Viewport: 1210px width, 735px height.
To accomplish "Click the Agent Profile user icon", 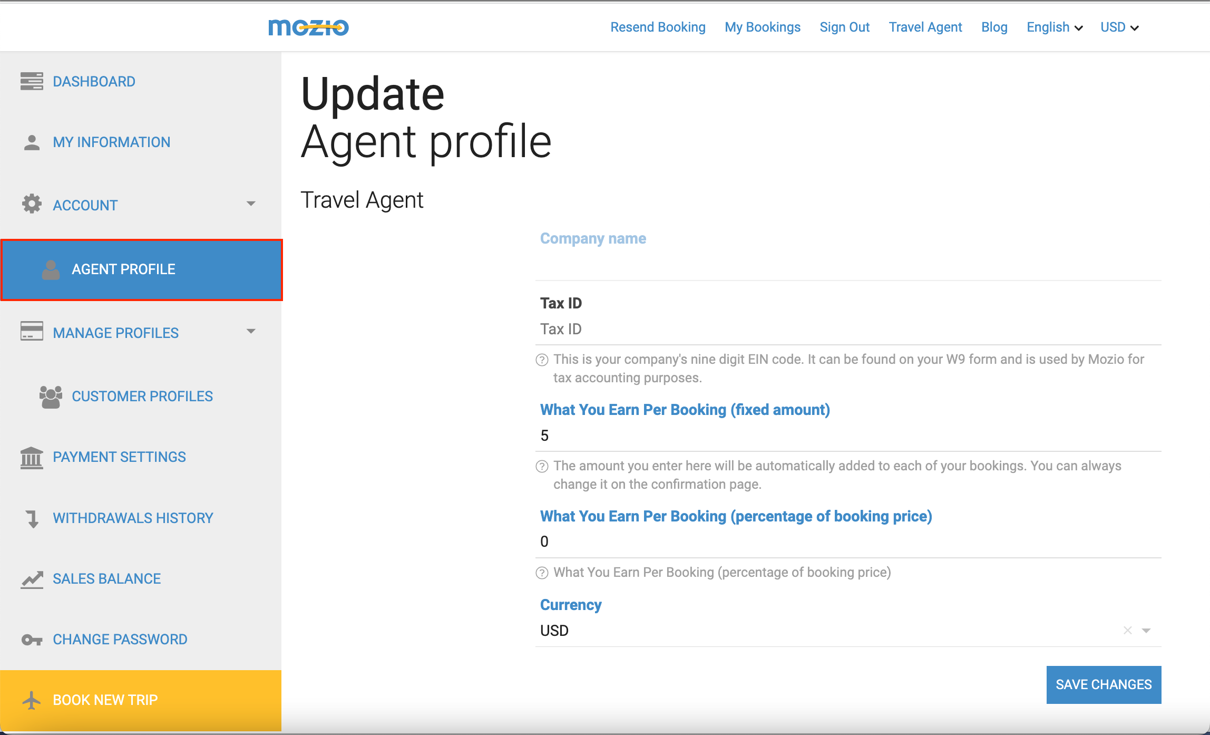I will (x=51, y=269).
